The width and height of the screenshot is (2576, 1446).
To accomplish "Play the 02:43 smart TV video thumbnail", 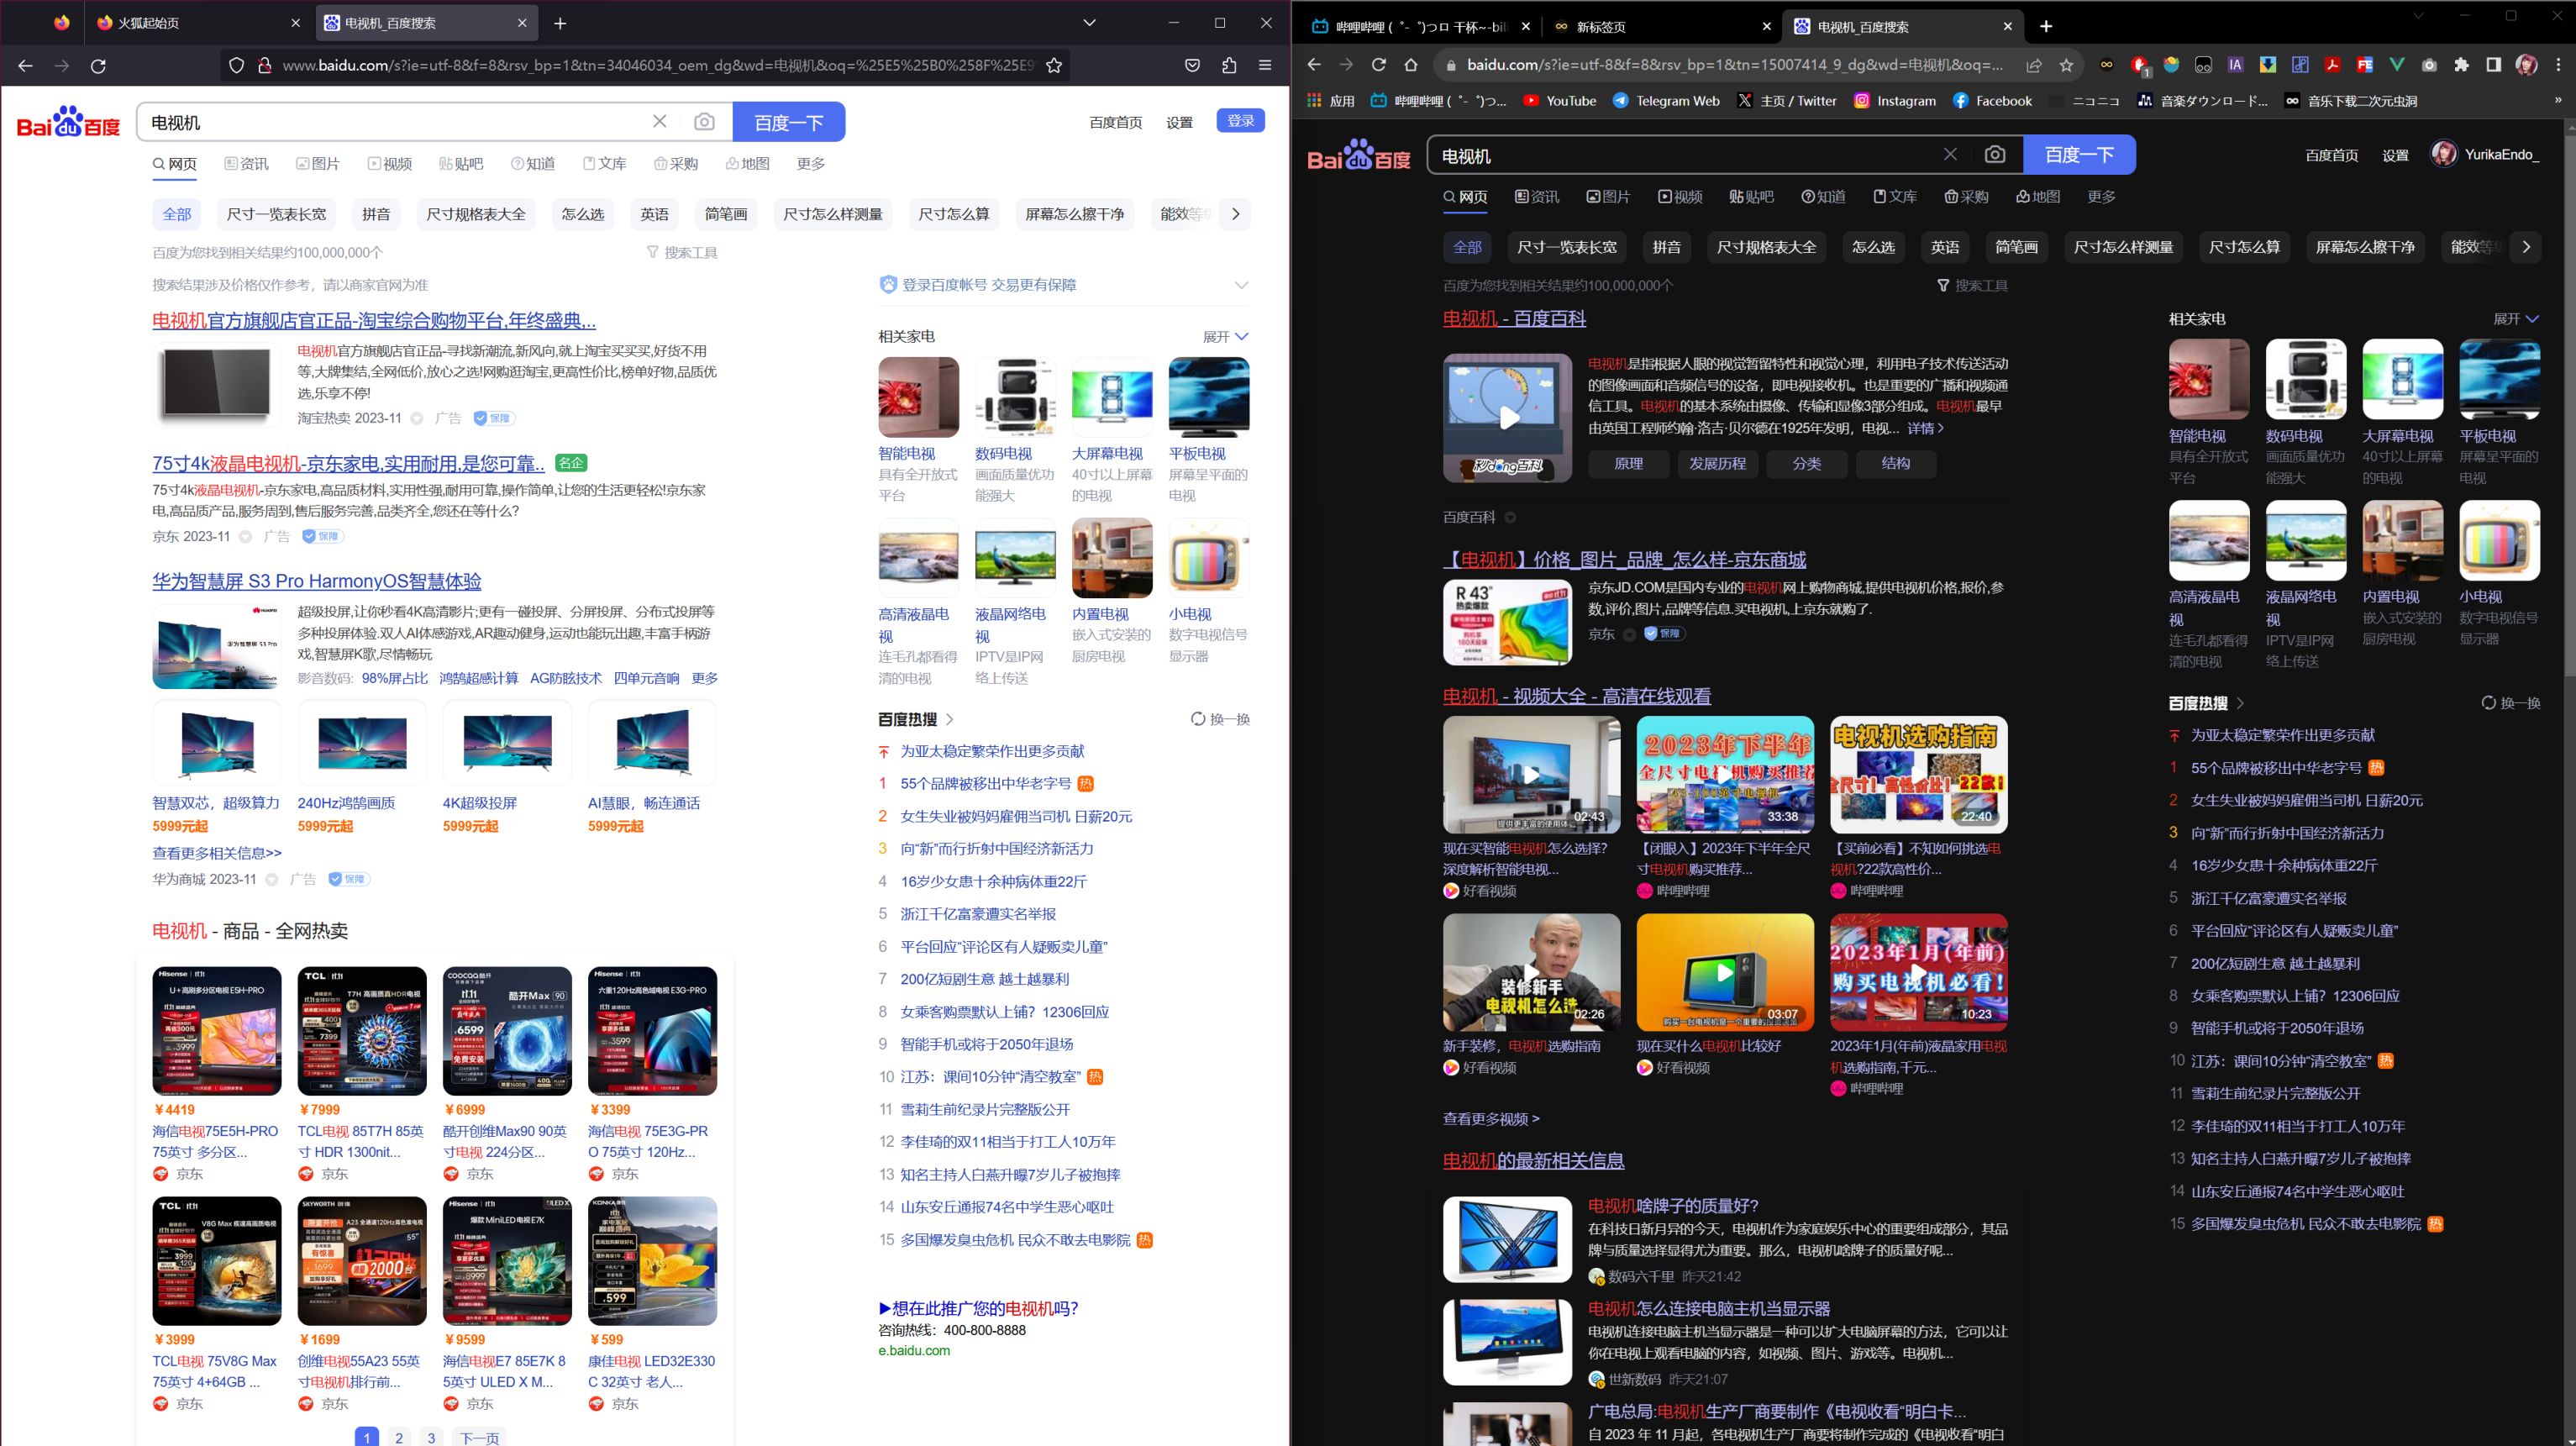I will click(x=1530, y=774).
